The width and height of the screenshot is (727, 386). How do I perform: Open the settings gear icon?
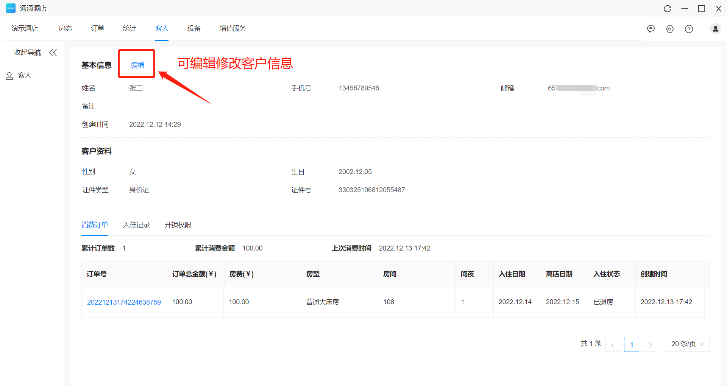[669, 29]
